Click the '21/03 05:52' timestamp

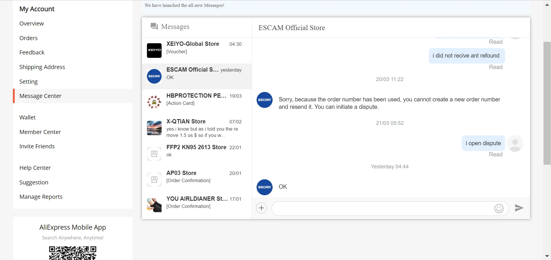pos(390,123)
